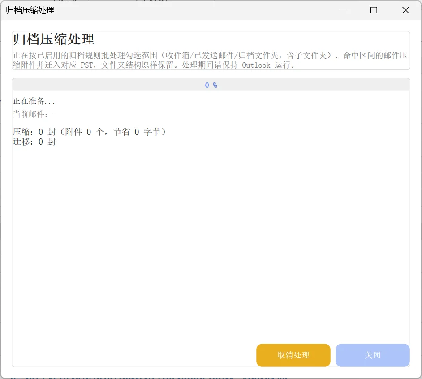Select the 压缩：0 封 statistics line
This screenshot has width=422, height=379.
tap(89, 132)
